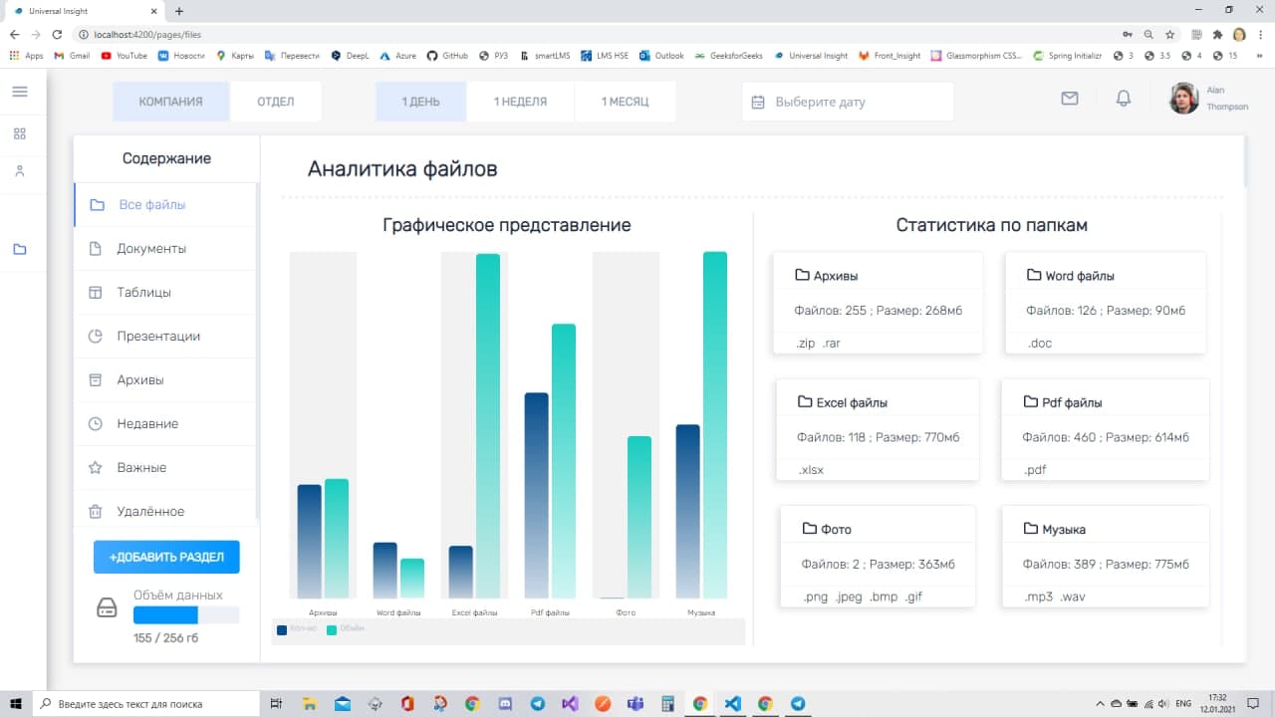The width and height of the screenshot is (1275, 717).
Task: Open Документы section
Action: pos(165,249)
